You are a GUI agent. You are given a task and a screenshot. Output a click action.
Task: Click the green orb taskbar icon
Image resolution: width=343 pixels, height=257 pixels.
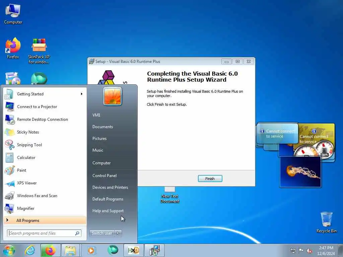click(x=113, y=250)
